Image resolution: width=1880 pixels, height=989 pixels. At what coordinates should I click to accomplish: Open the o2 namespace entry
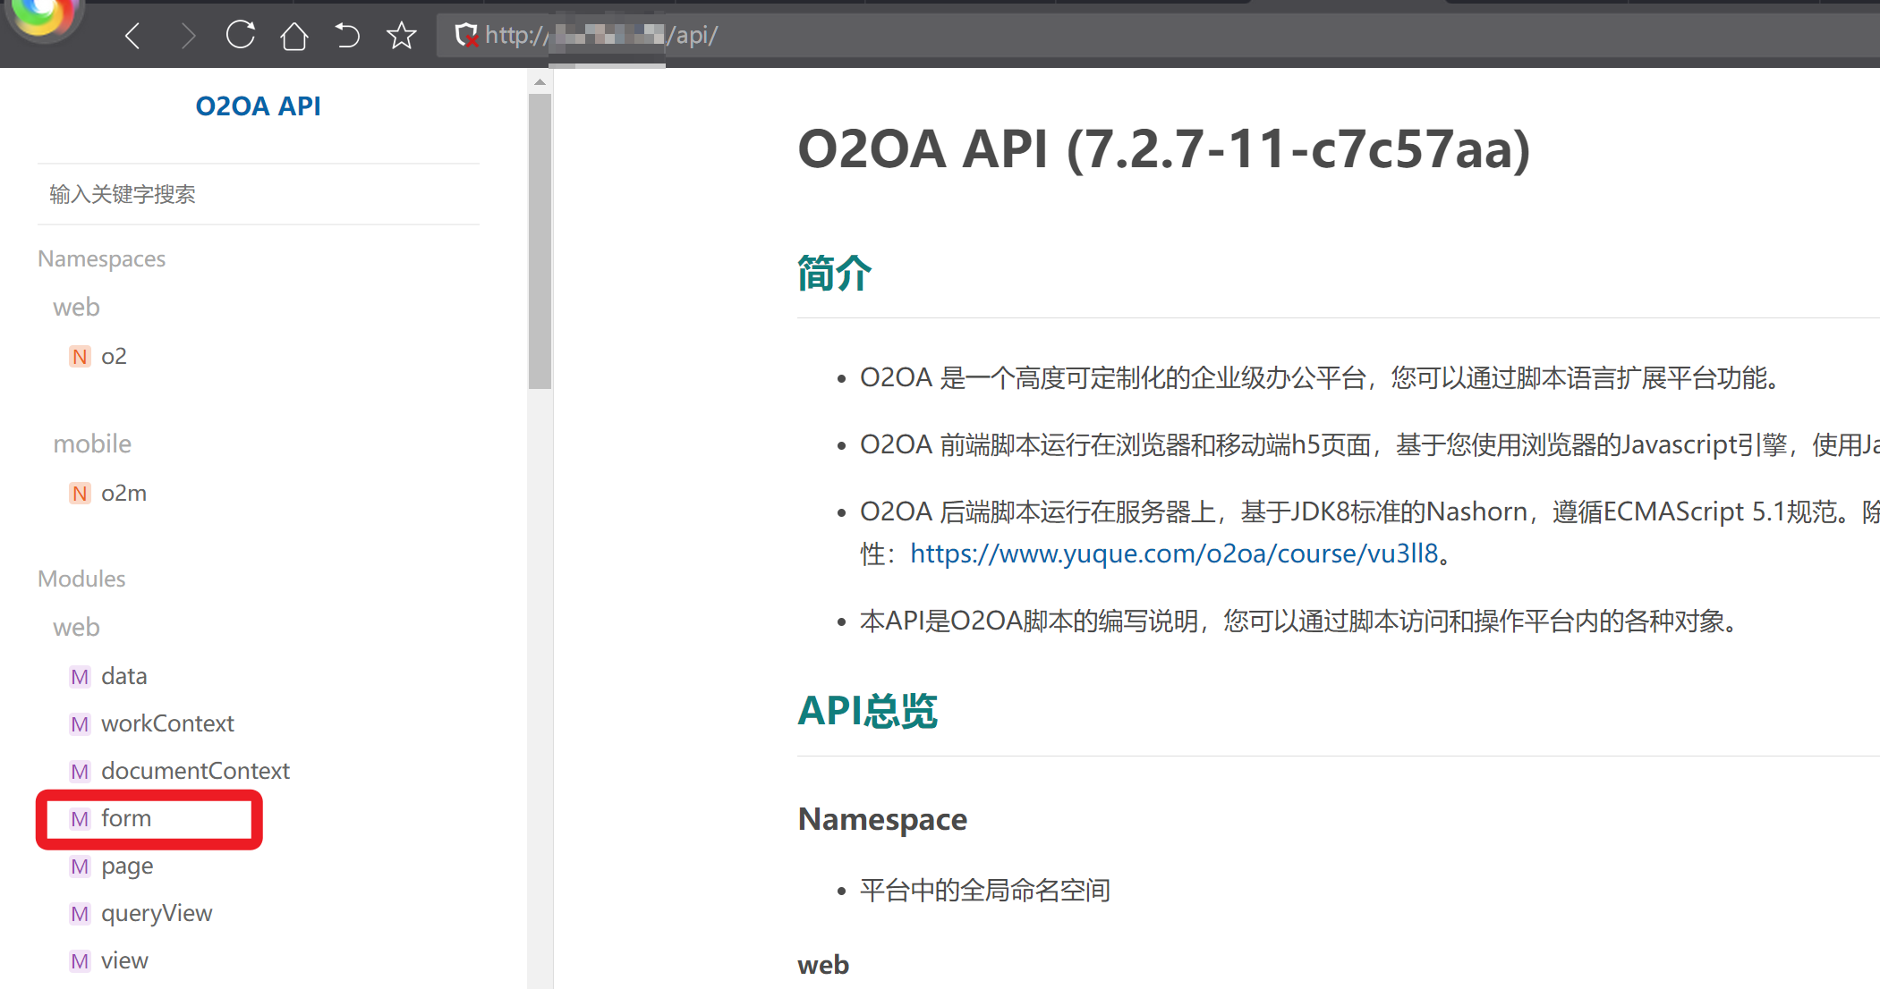click(114, 356)
